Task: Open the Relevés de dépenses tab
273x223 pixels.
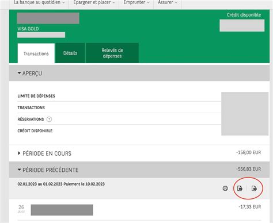Action: [112, 53]
